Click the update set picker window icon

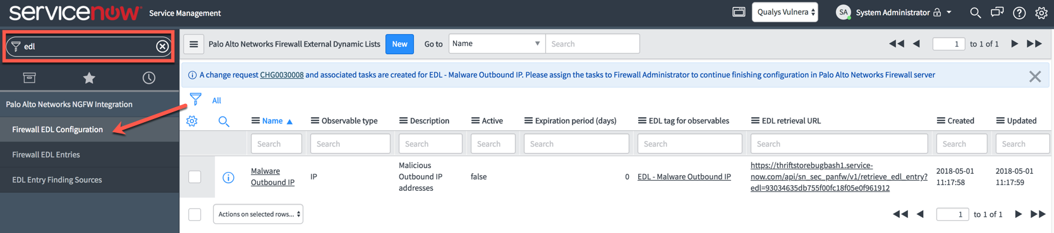[x=739, y=12]
